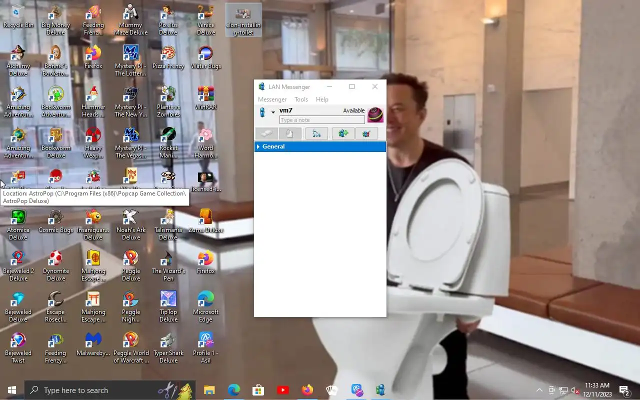
Task: Select the Bejeweled Twist shortcut
Action: 18,348
